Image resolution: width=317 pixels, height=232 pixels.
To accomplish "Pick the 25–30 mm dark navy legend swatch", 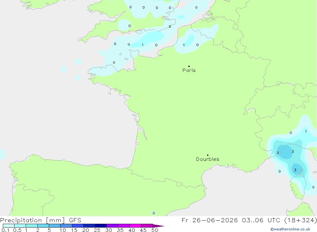I will [x=101, y=226].
